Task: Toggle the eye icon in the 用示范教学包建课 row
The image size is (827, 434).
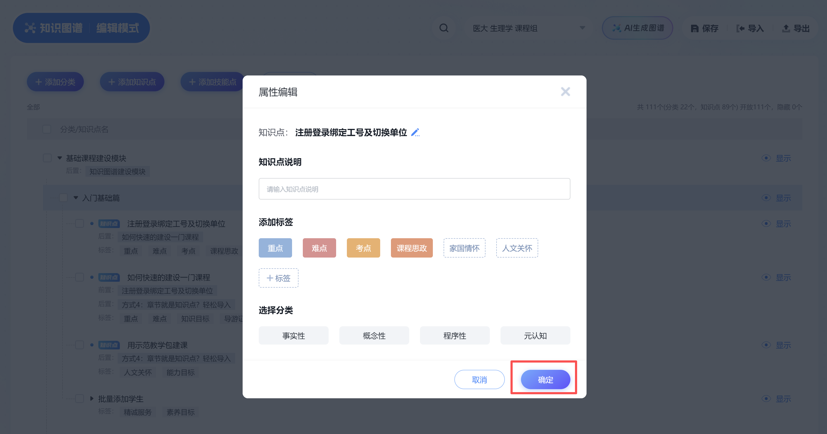Action: pos(766,345)
